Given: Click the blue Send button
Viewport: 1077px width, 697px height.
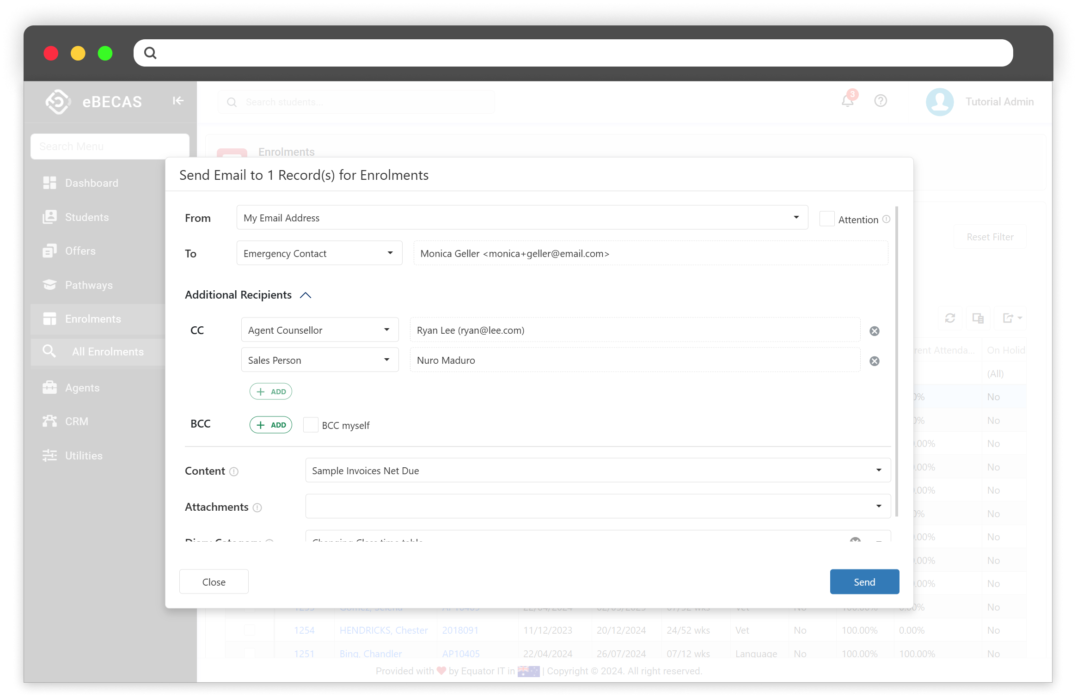Looking at the screenshot, I should pos(864,581).
